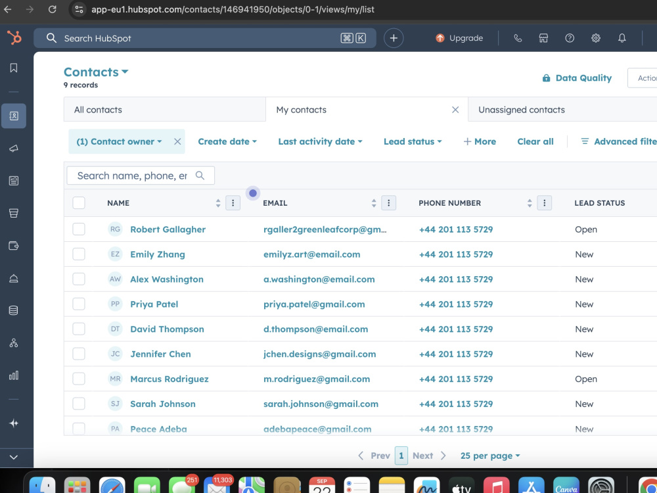Open the Settings gear icon

coord(595,38)
